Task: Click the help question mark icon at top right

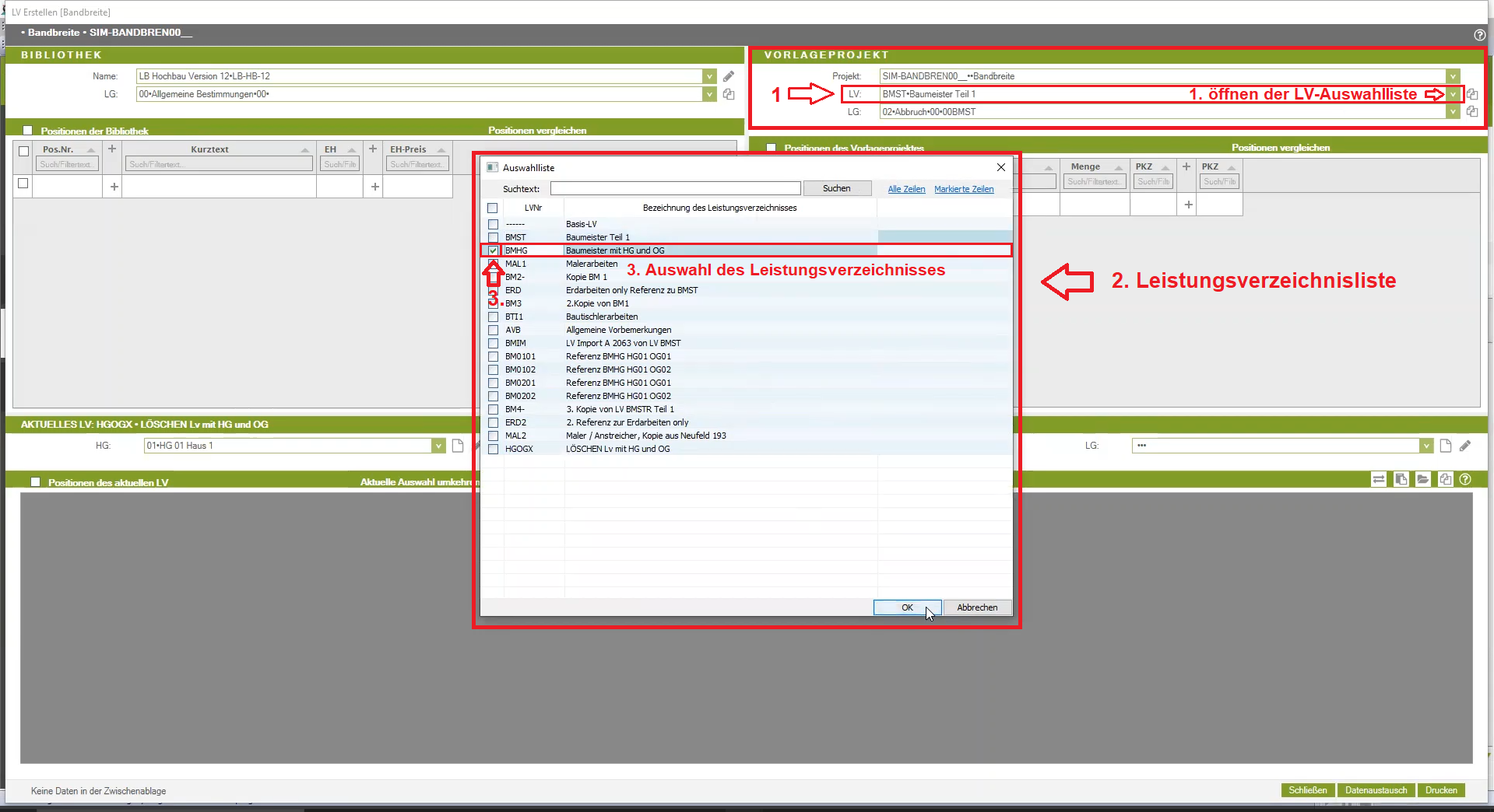Action: (x=1479, y=34)
